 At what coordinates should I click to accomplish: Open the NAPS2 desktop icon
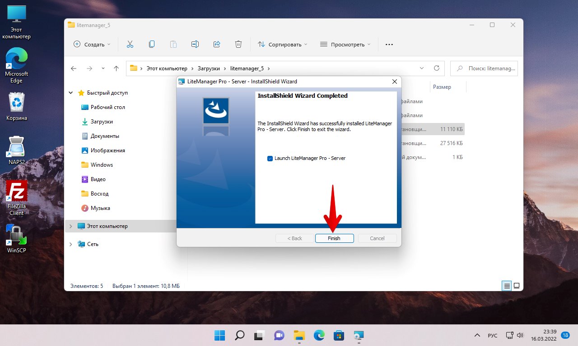pos(16,150)
